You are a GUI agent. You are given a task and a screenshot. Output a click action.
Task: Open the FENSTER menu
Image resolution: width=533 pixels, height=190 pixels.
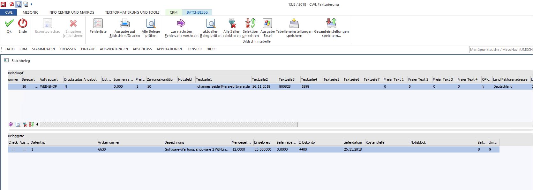(195, 49)
